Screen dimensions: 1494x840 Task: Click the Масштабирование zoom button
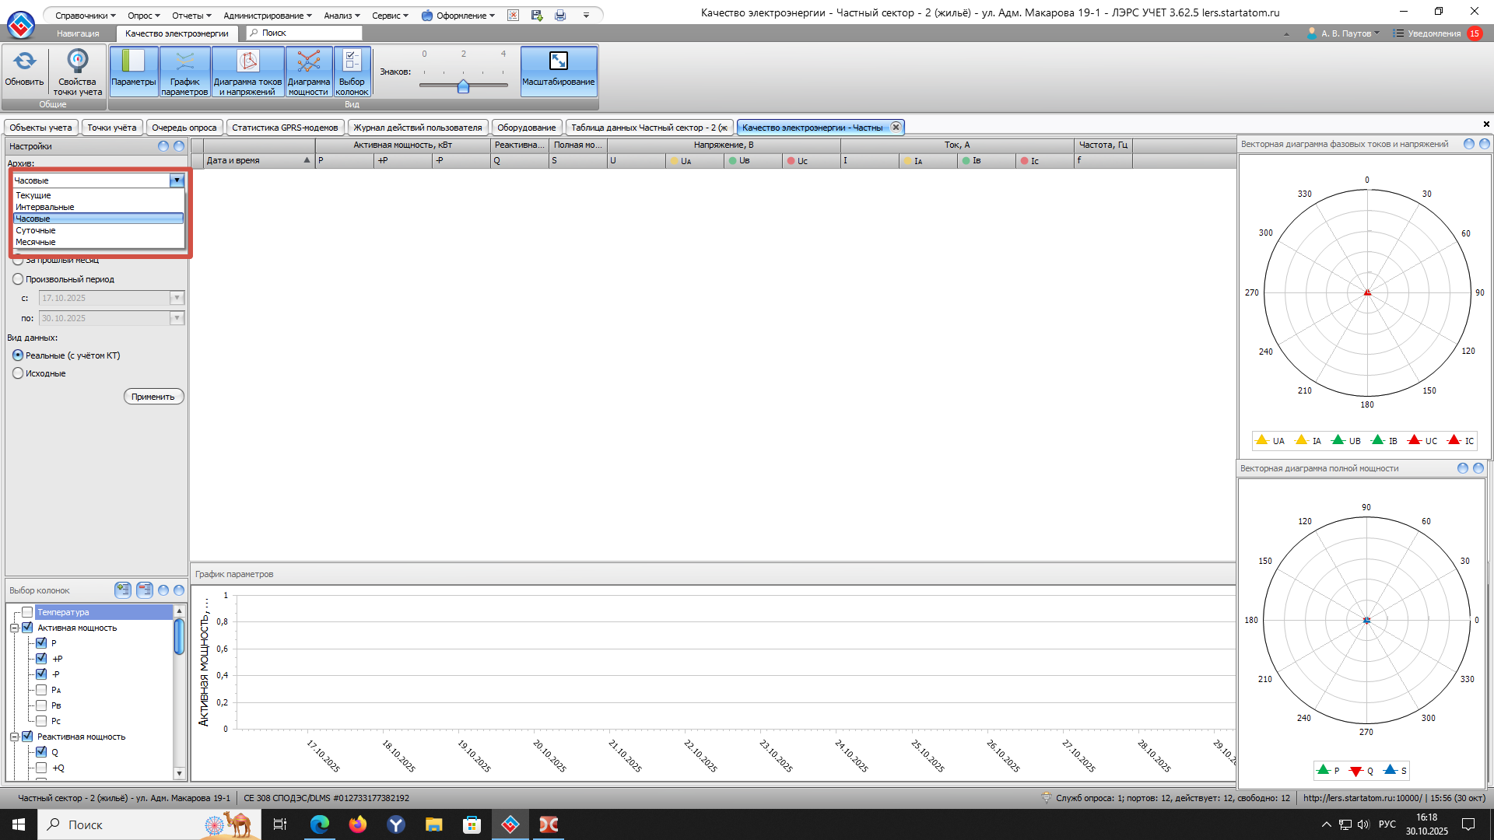click(x=558, y=70)
